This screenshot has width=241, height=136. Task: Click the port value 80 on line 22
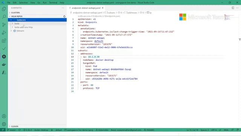coord(92,85)
